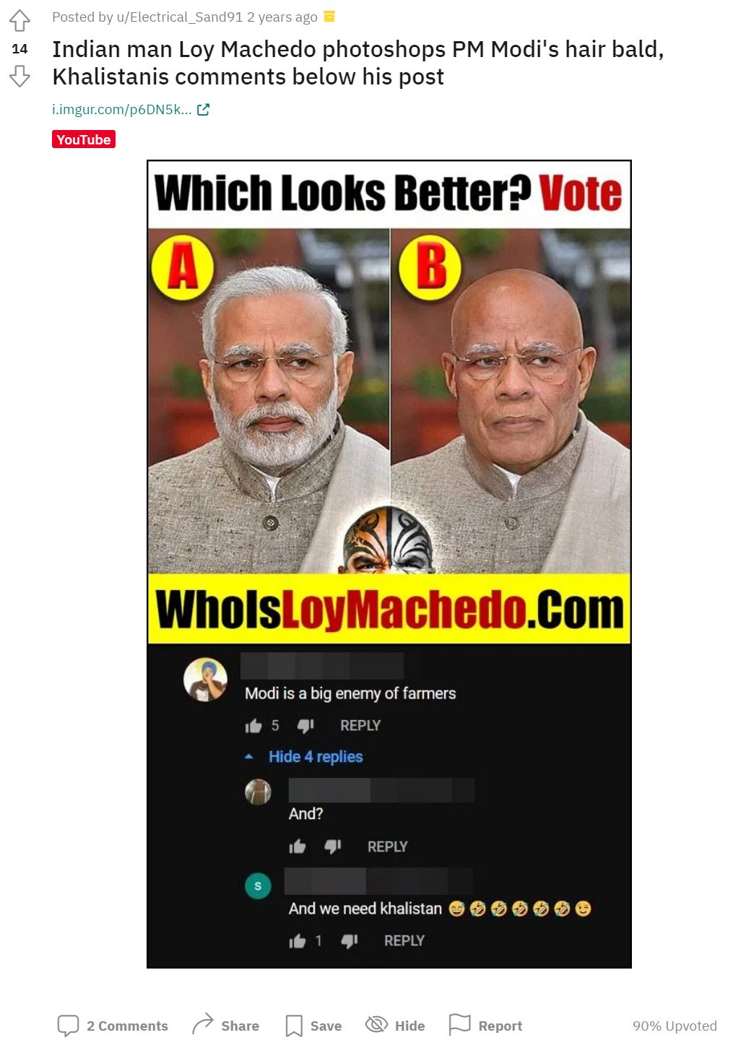Select the red YouTube flair tag
Image resolution: width=733 pixels, height=1061 pixels.
[x=84, y=139]
